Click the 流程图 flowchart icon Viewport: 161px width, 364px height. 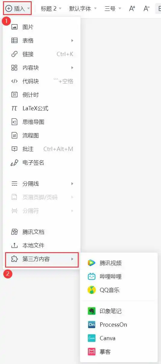[14, 136]
